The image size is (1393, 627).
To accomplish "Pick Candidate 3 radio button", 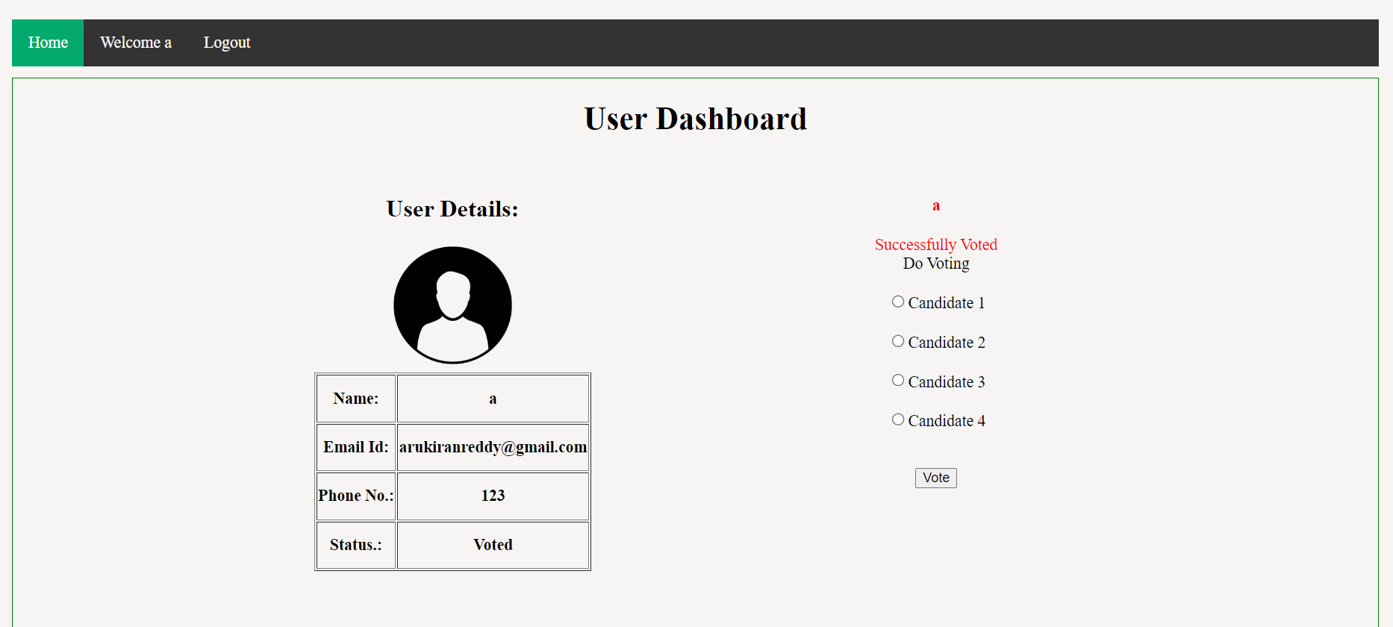I will [x=898, y=381].
